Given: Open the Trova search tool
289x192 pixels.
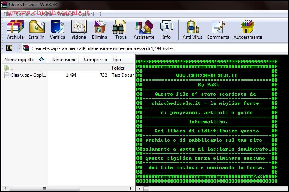Looking at the screenshot, I should pyautogui.click(x=121, y=30).
